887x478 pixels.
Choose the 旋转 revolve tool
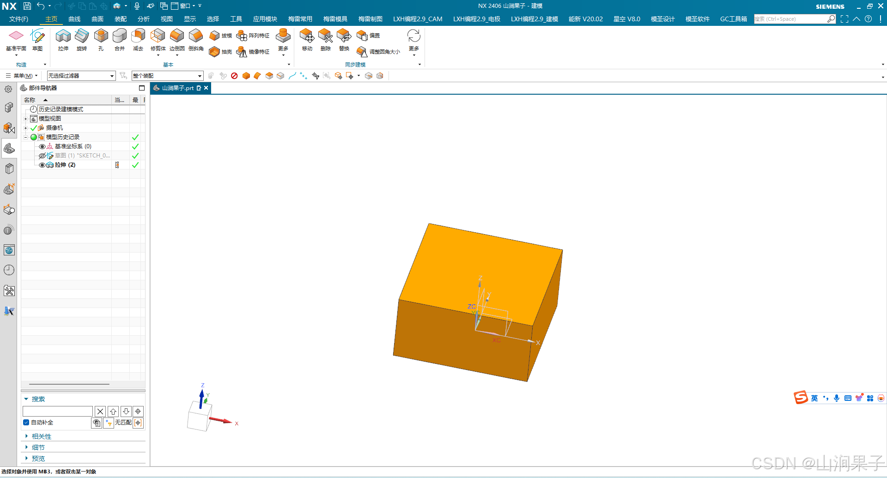[x=82, y=39]
